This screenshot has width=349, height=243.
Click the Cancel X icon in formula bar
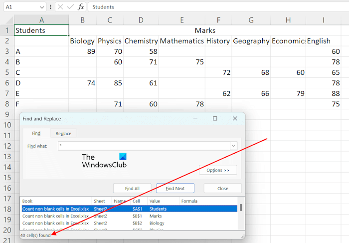[x=60, y=7]
